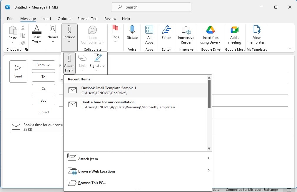
Task: Switch to the Insert ribbon tab
Action: [x=46, y=19]
